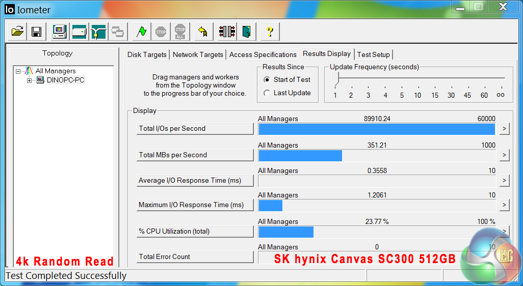
Task: Select All Managers in Topology tree
Action: pos(56,71)
